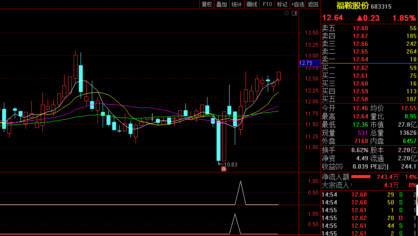
Task: Open F10 company info
Action: click(267, 4)
